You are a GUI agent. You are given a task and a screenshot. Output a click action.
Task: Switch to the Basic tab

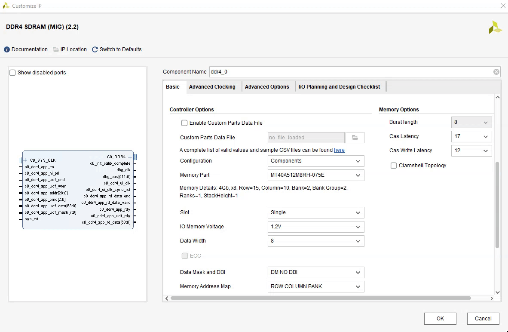(173, 87)
